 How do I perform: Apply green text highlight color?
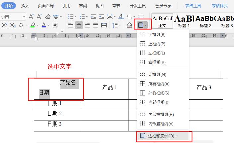tap(33, 25)
